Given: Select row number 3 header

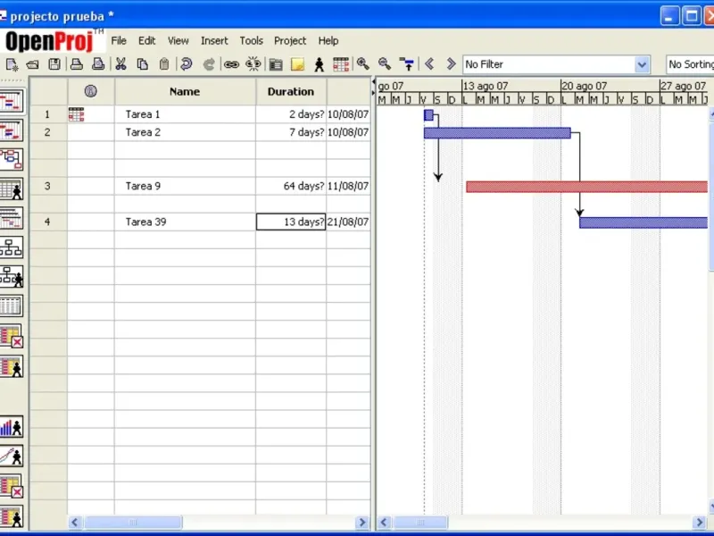Looking at the screenshot, I should (48, 186).
